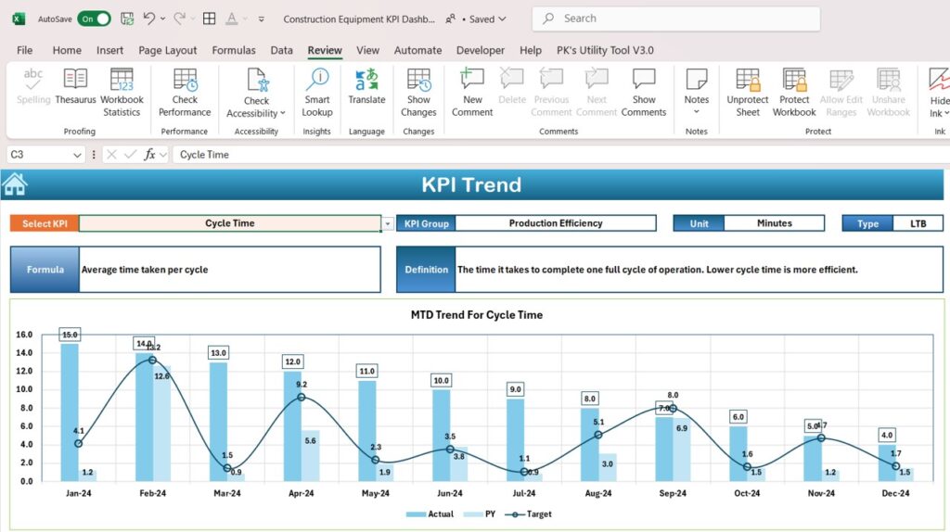Switch to the Page Layout tab
950x532 pixels.
pos(167,50)
